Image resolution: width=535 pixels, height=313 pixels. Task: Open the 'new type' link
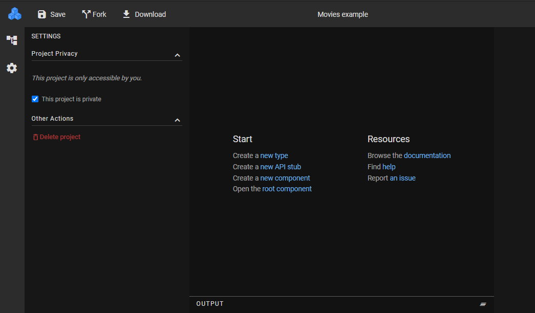pyautogui.click(x=274, y=155)
